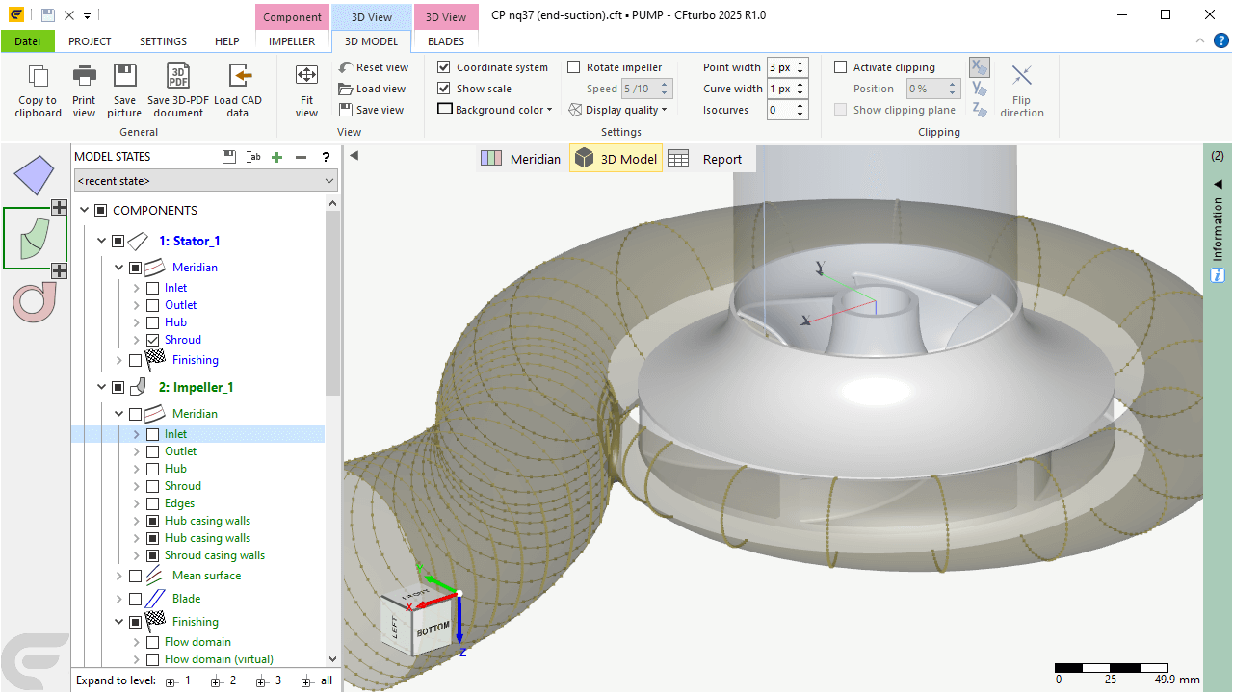This screenshot has height=693, width=1233.
Task: Select the volute component sidebar icon
Action: click(35, 302)
